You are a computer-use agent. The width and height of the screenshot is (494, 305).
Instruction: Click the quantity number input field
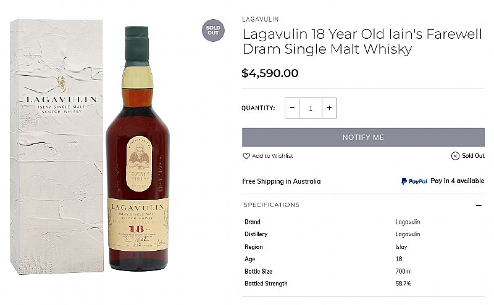pos(311,108)
